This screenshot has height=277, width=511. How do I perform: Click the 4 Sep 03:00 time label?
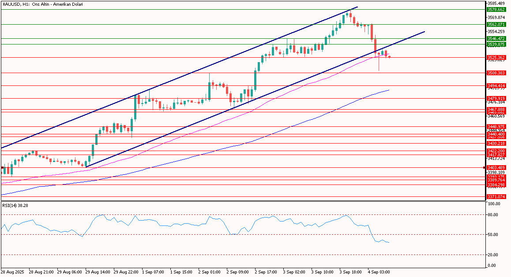pos(379,272)
